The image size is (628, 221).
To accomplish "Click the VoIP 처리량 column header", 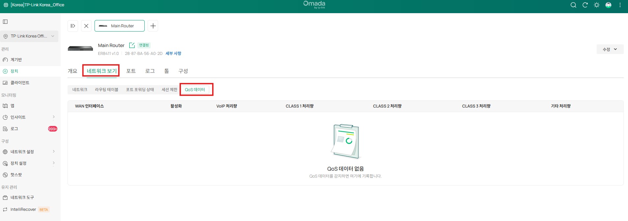I will pos(227,106).
